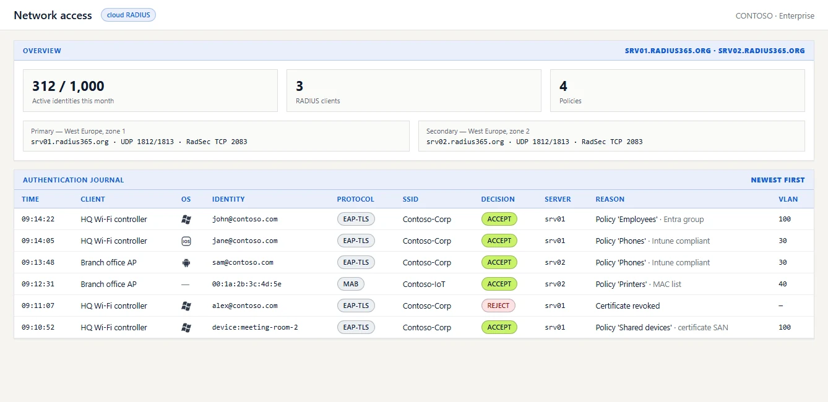Click EAP-TLS pill in john@contoso.com row
This screenshot has height=402, width=828.
tap(356, 219)
